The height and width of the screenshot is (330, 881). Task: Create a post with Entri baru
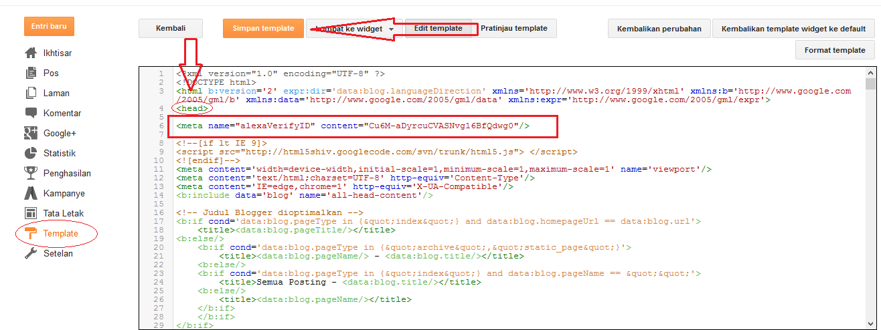click(x=49, y=26)
